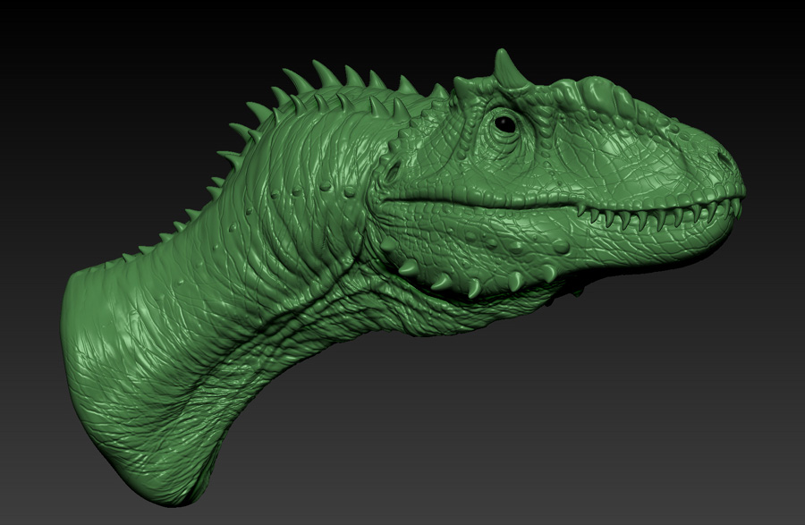The height and width of the screenshot is (525, 805).
Task: Click the small brow horn behind the eye
Action: point(465,88)
